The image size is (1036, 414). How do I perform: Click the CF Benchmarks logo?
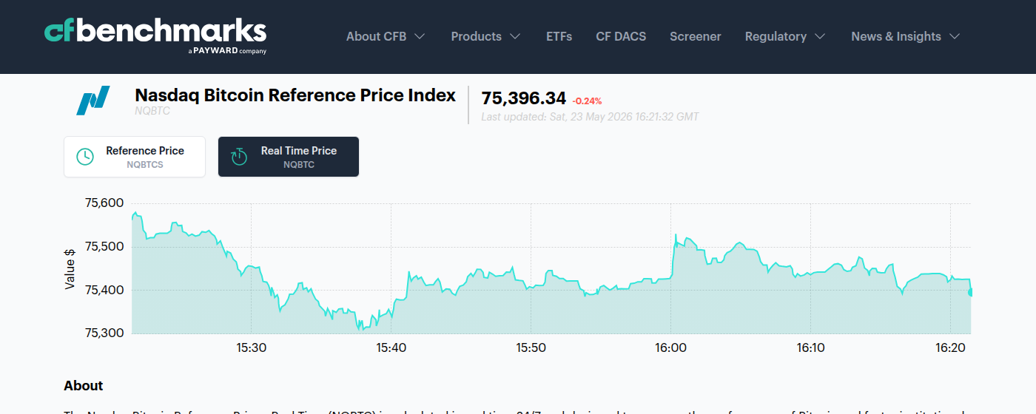tap(155, 35)
